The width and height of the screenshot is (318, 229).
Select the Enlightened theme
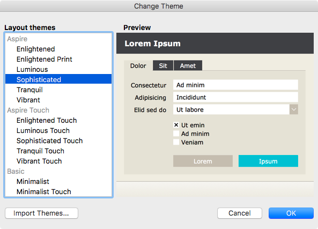[x=58, y=49]
